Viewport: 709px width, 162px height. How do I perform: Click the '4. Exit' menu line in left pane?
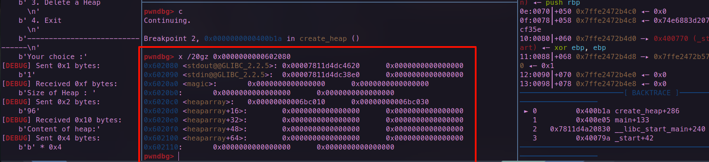(40, 20)
